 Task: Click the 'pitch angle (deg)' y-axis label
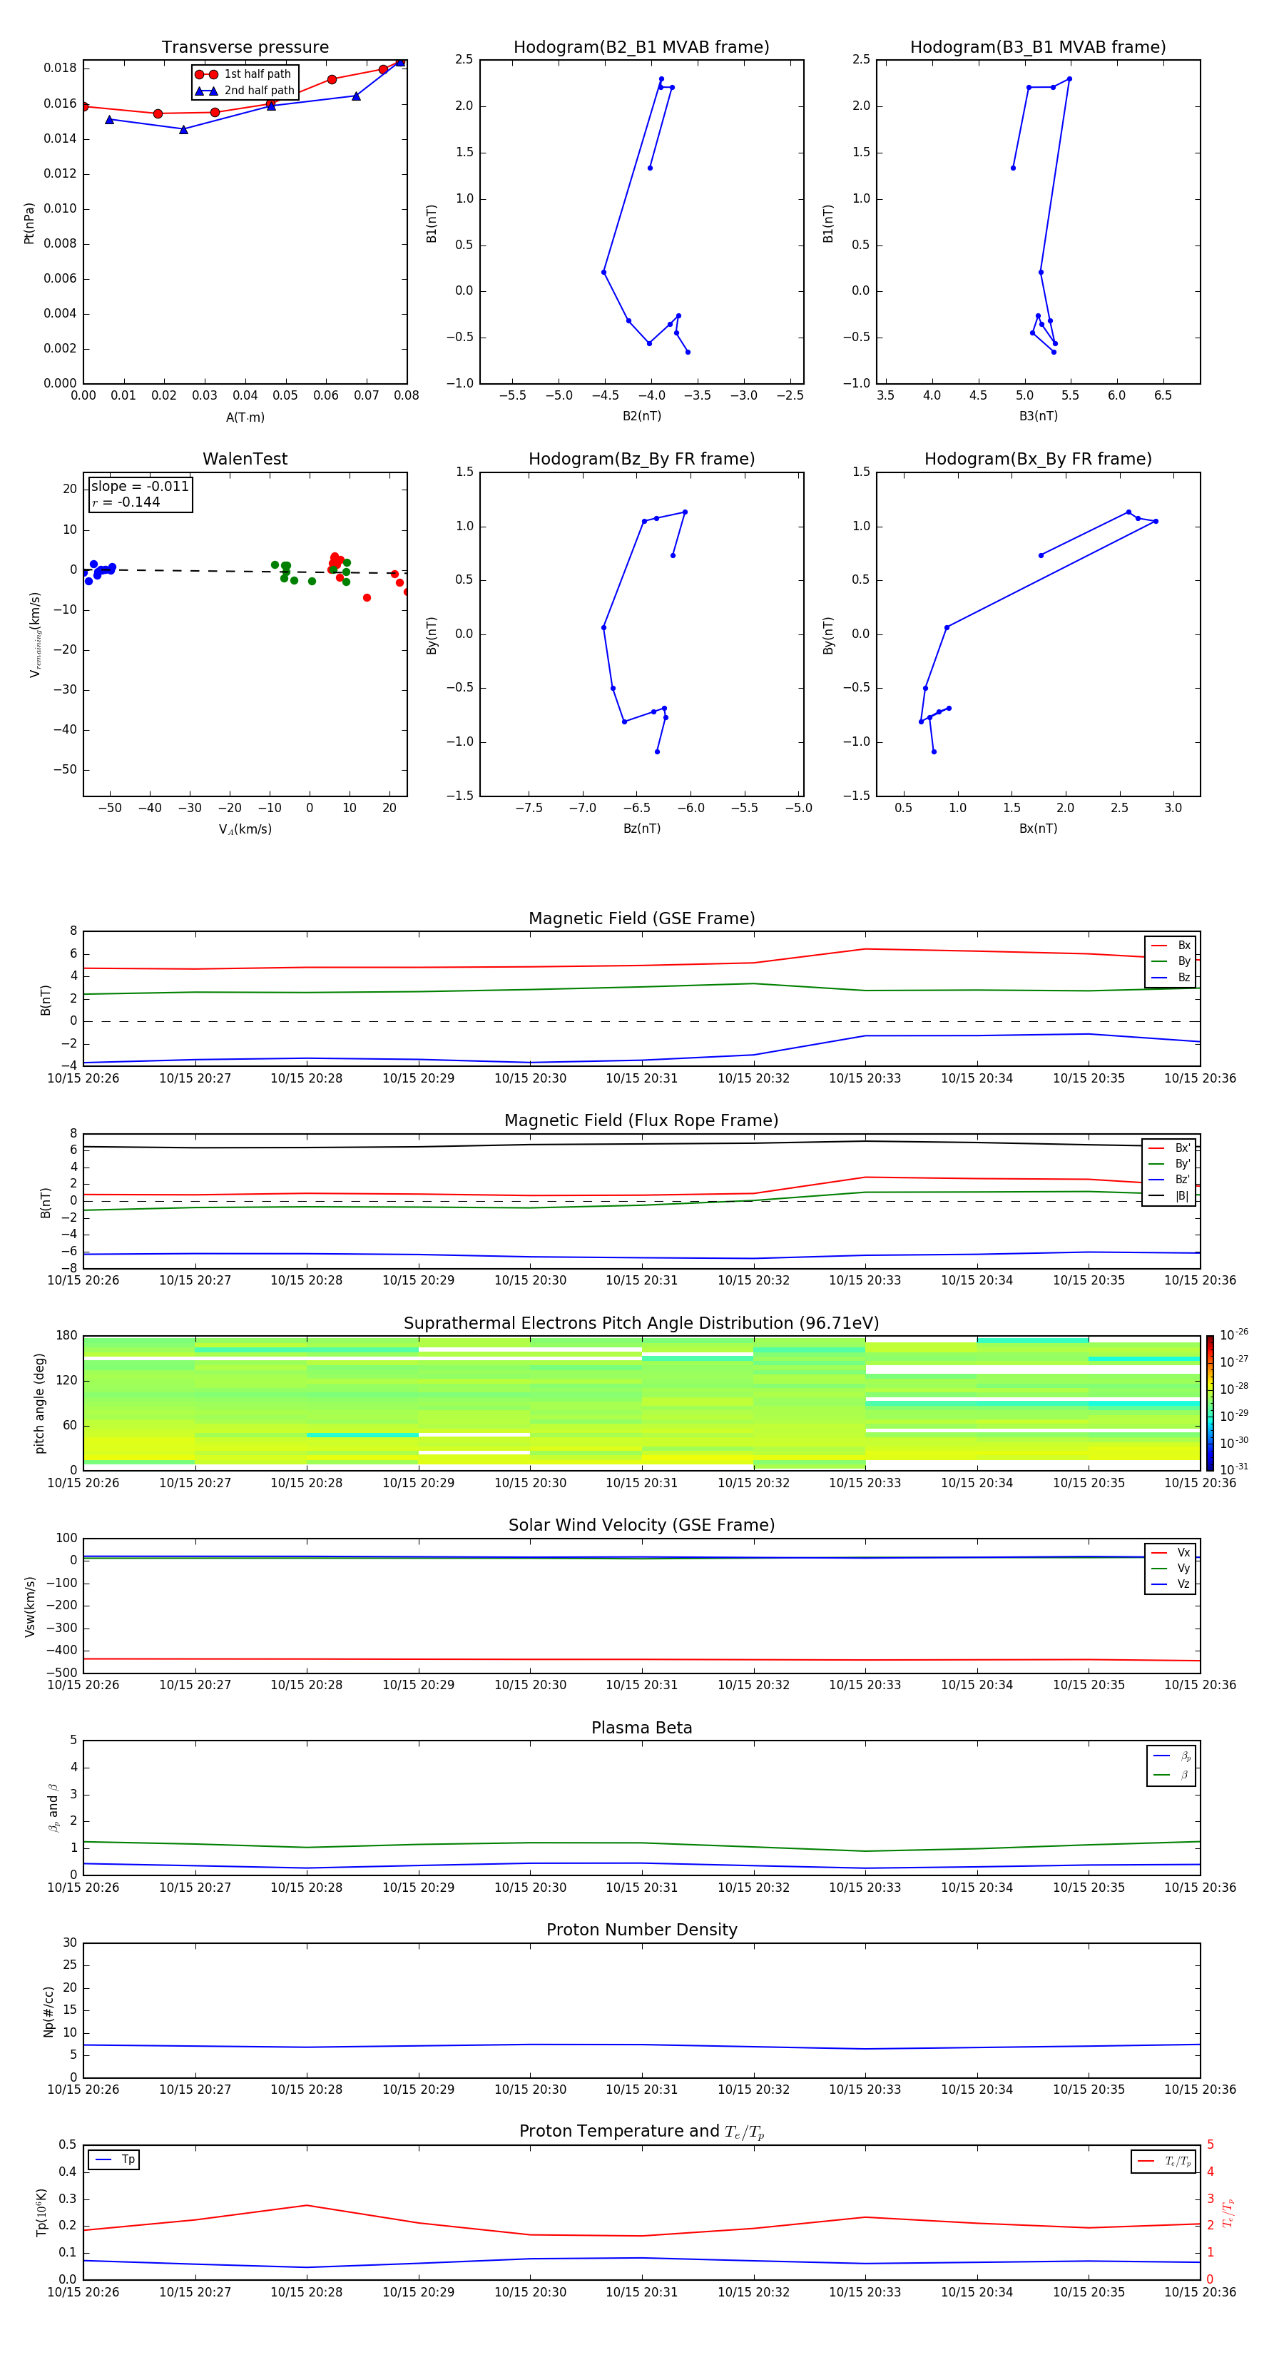(39, 1402)
